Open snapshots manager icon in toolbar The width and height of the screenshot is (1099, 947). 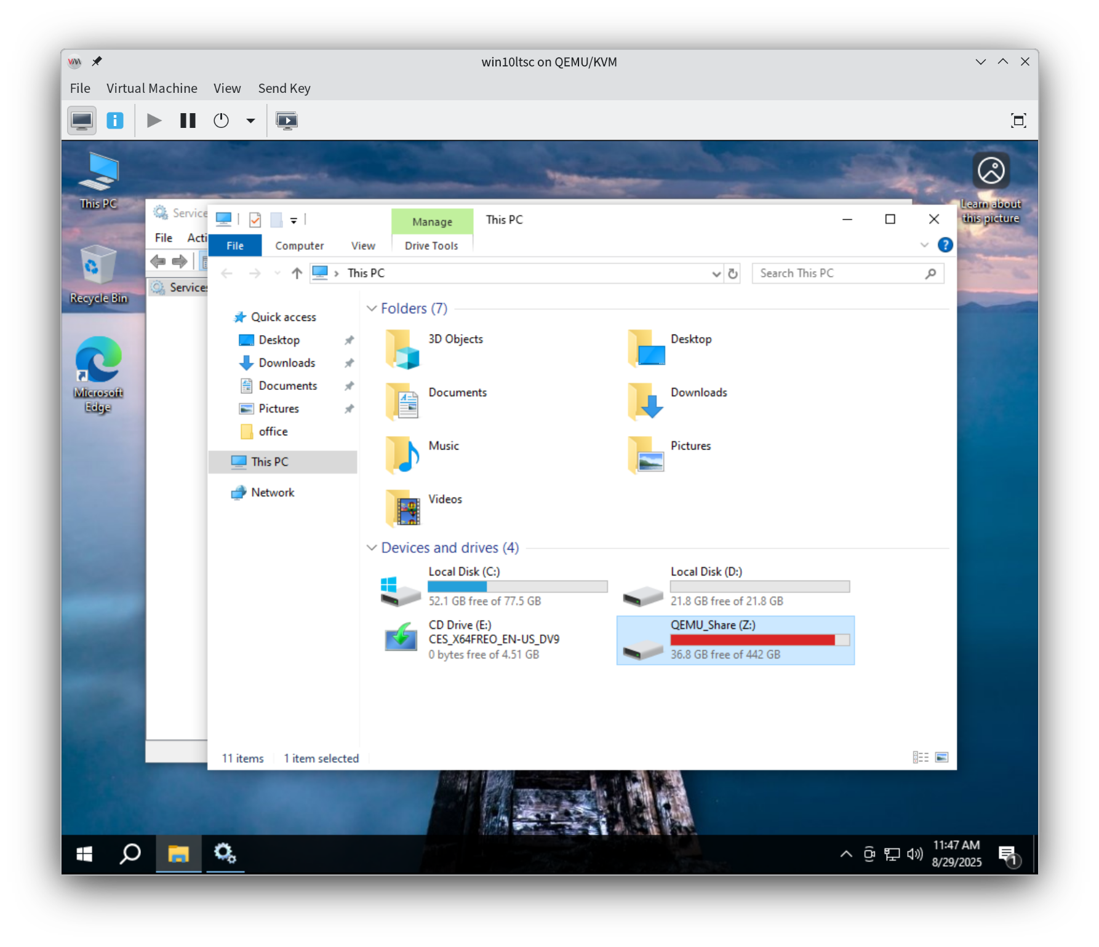[x=286, y=121]
